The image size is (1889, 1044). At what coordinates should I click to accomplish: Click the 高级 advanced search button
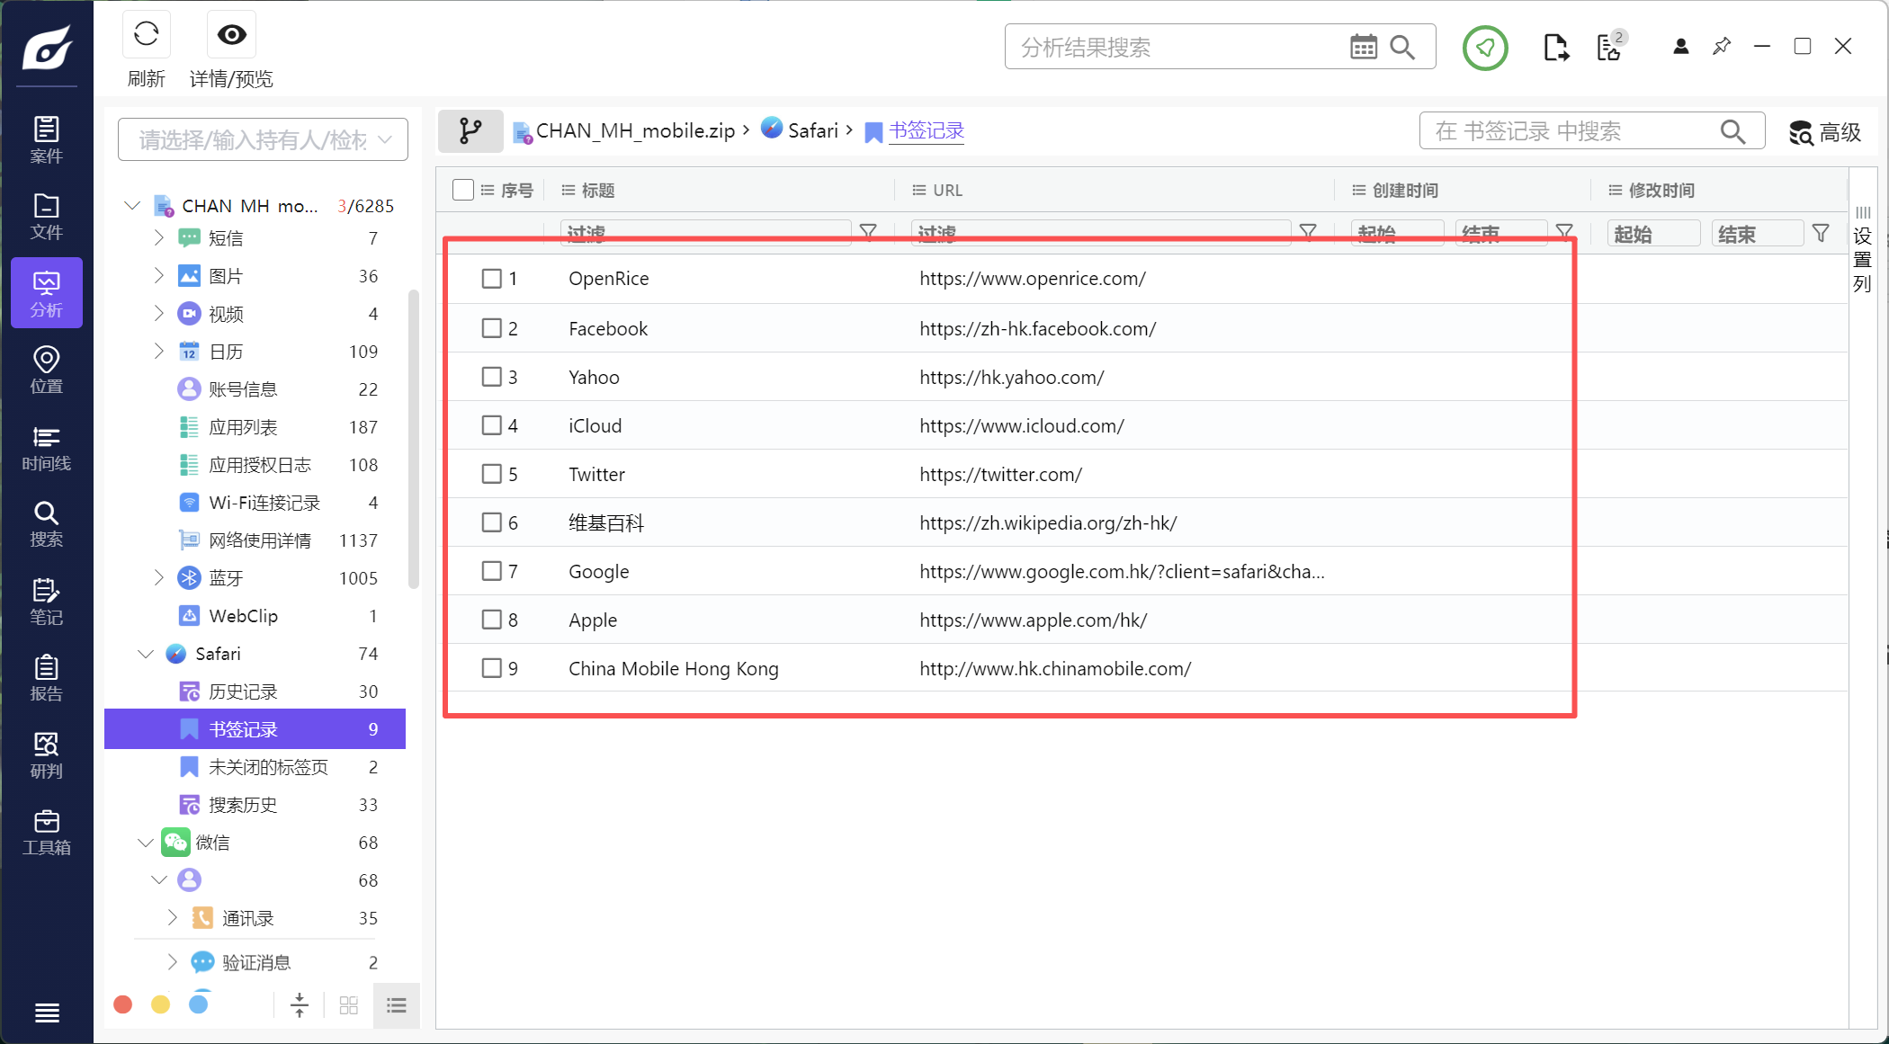tap(1824, 132)
